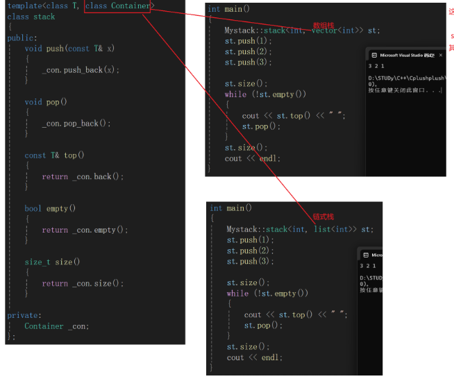Viewport: 454px width, 388px height.
Task: Click the stack<int, vector<int>> st; declaration line
Action: coord(302,31)
